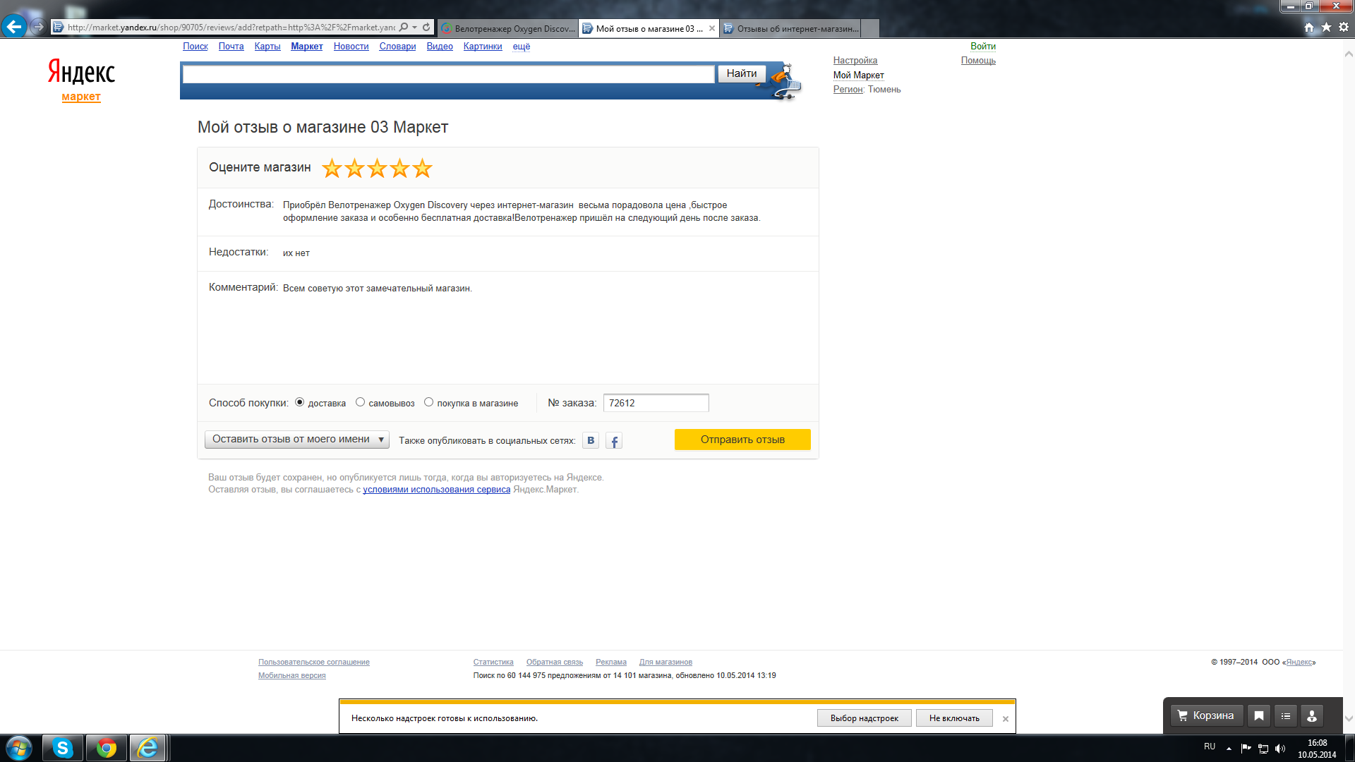The height and width of the screenshot is (762, 1355).
Task: Open the favorites star icon
Action: pos(1327,28)
